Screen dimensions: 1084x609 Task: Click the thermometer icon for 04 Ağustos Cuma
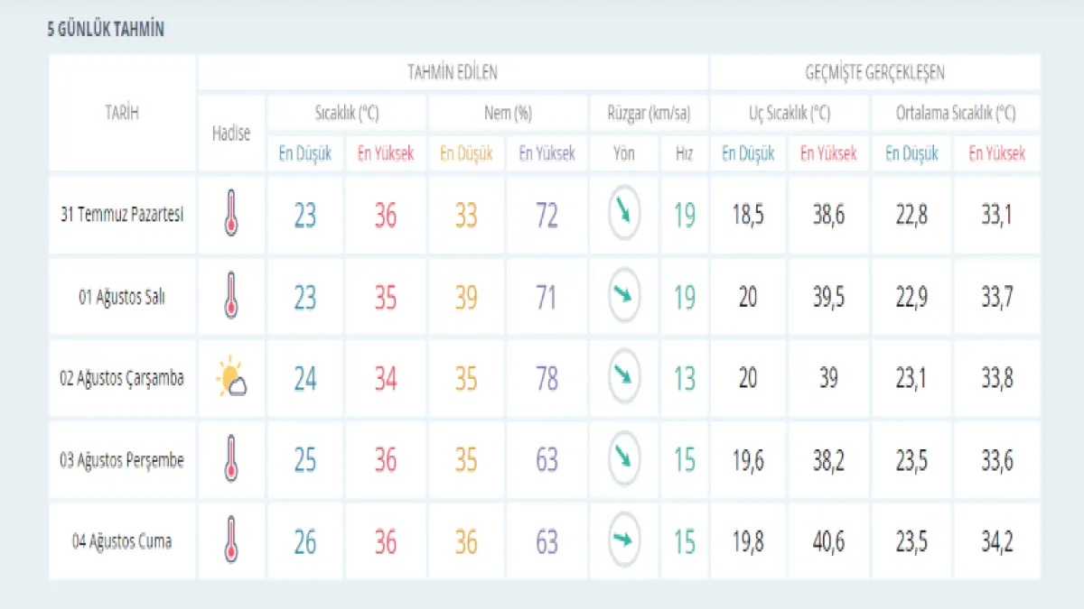pyautogui.click(x=231, y=541)
